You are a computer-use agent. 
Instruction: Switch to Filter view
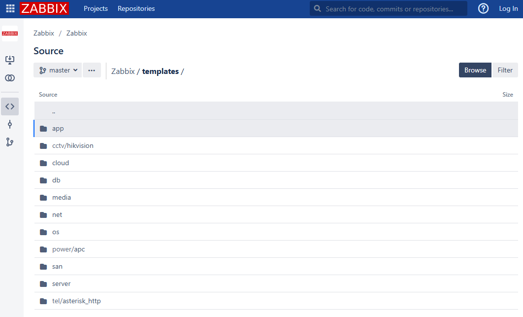(x=505, y=70)
